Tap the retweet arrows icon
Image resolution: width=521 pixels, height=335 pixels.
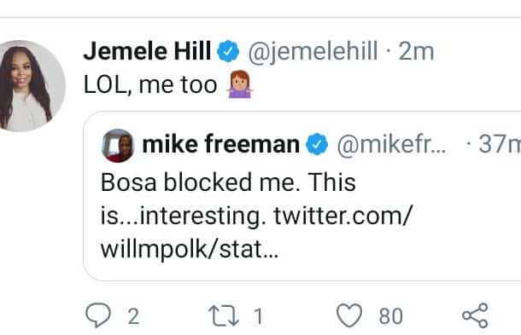pyautogui.click(x=224, y=315)
